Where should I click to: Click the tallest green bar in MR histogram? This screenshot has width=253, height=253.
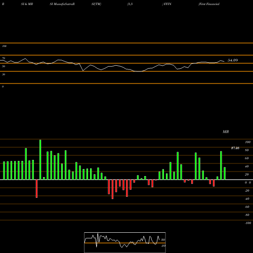point(40,159)
